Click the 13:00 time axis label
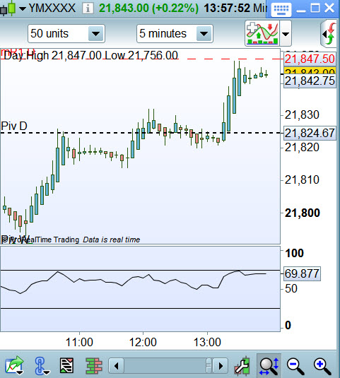 207,342
